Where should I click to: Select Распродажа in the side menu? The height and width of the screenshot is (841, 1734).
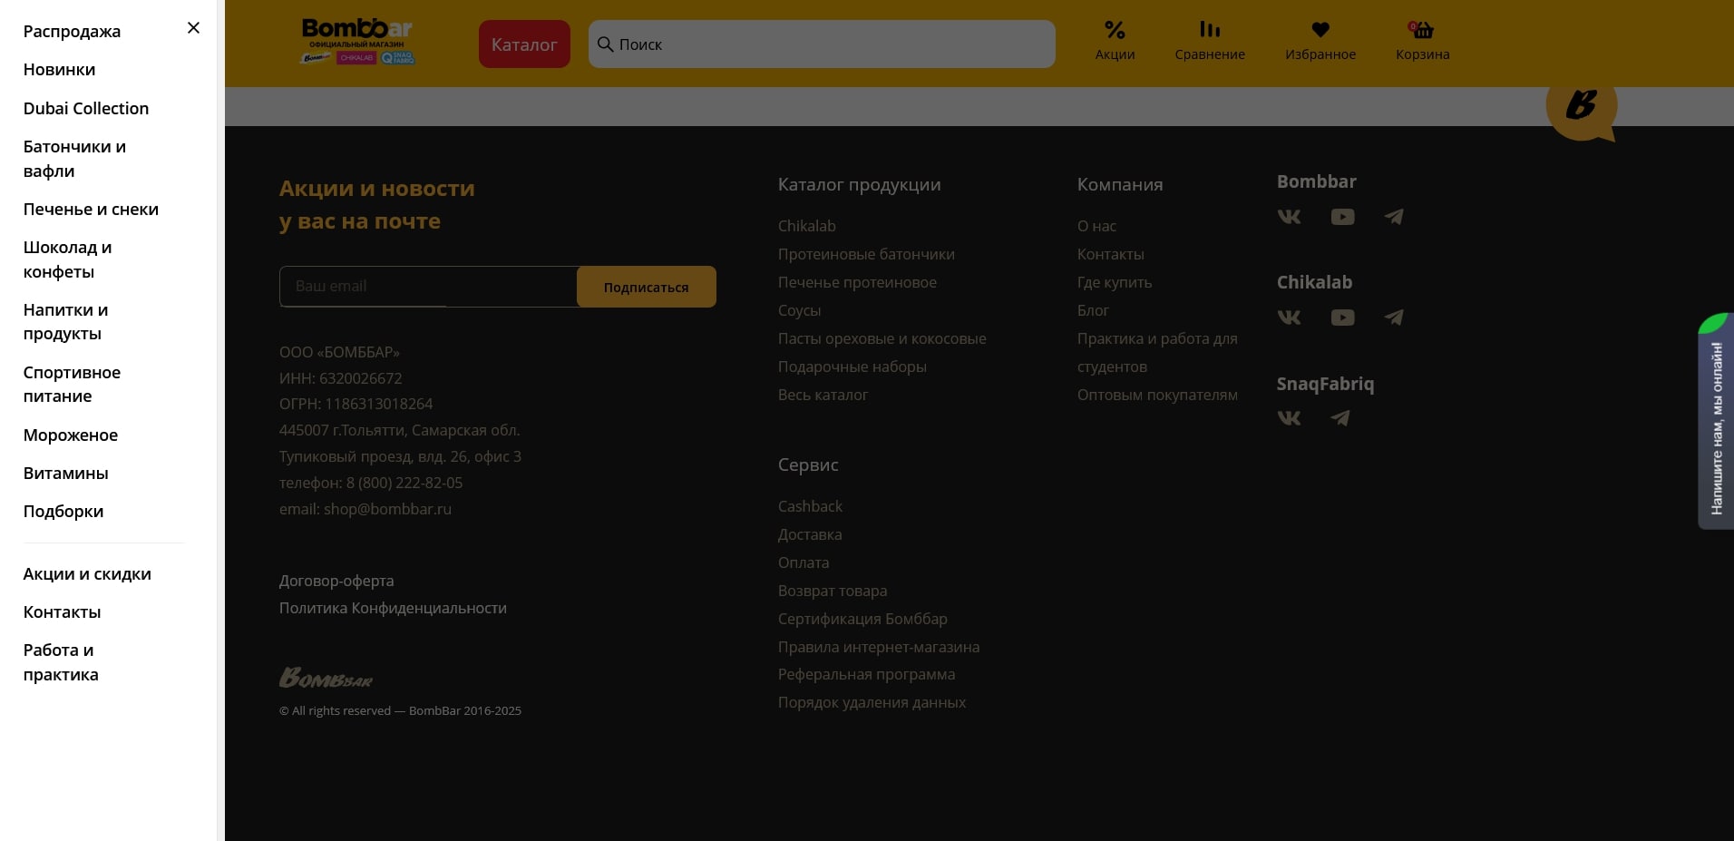click(72, 32)
